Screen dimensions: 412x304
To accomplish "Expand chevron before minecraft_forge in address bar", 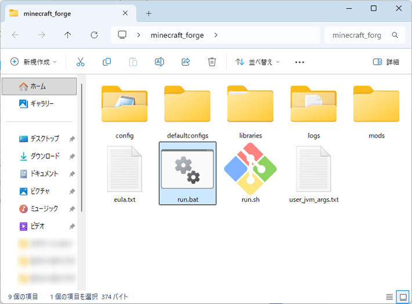I will tap(139, 35).
